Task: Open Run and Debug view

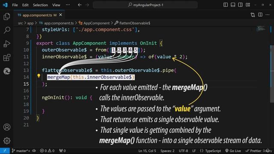Action: tap(7, 44)
